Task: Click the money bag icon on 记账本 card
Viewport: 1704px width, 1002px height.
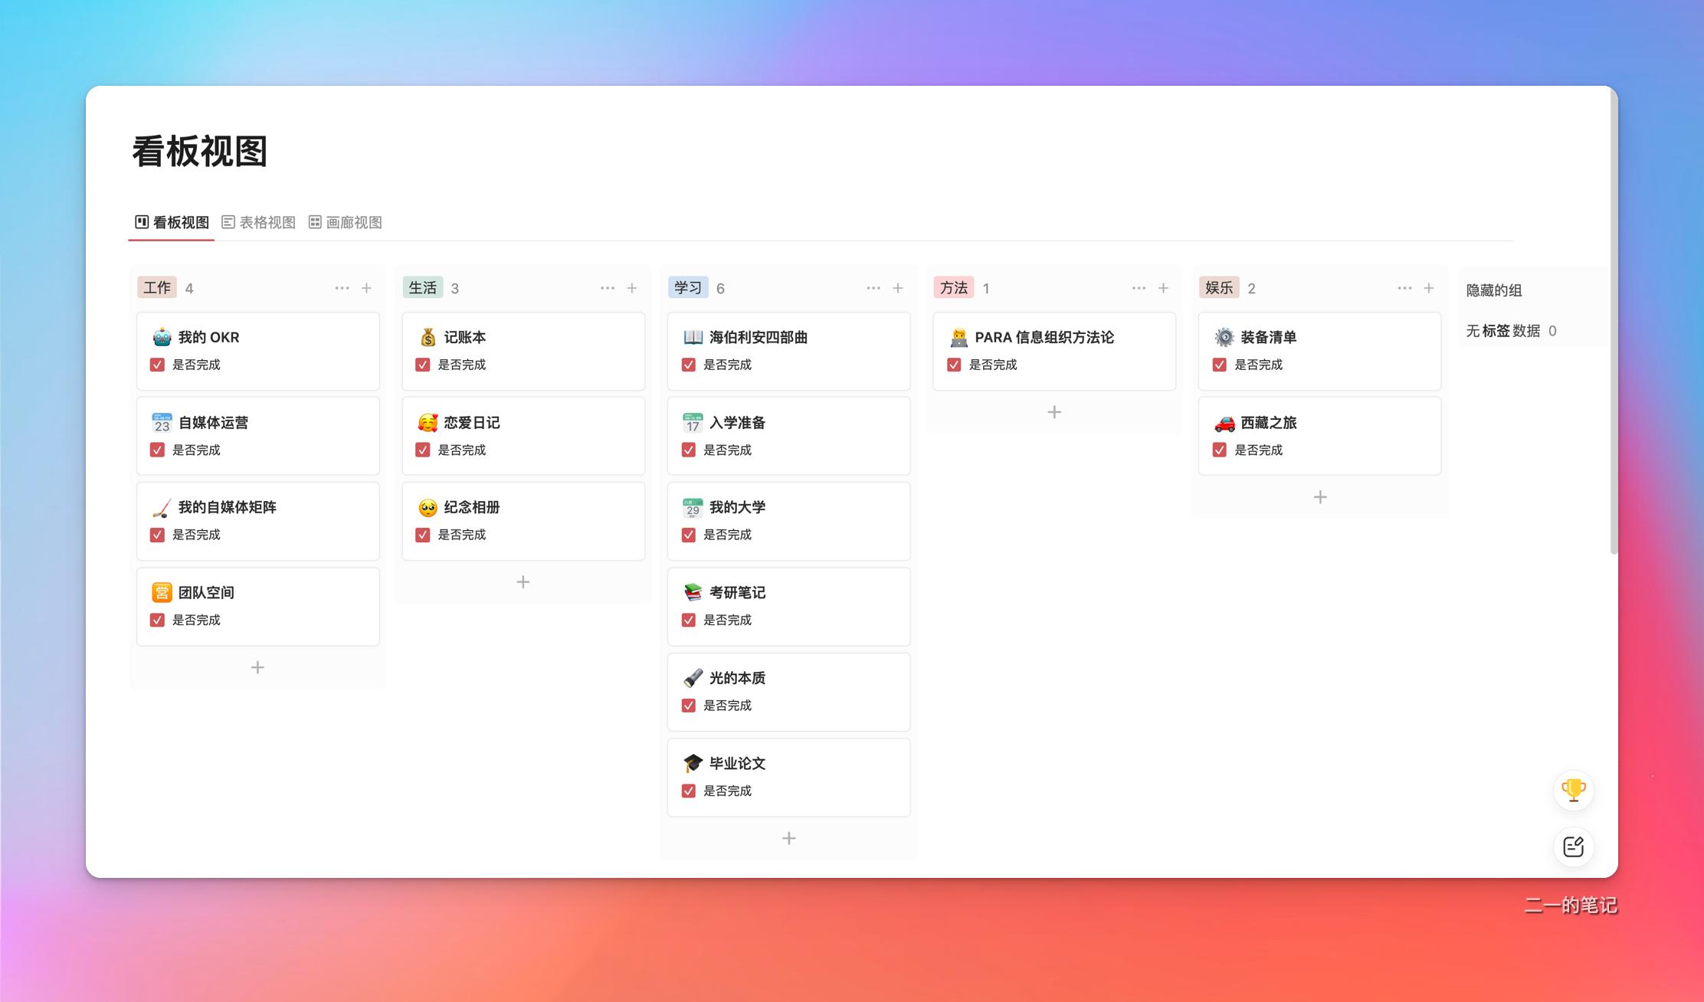Action: pyautogui.click(x=426, y=337)
